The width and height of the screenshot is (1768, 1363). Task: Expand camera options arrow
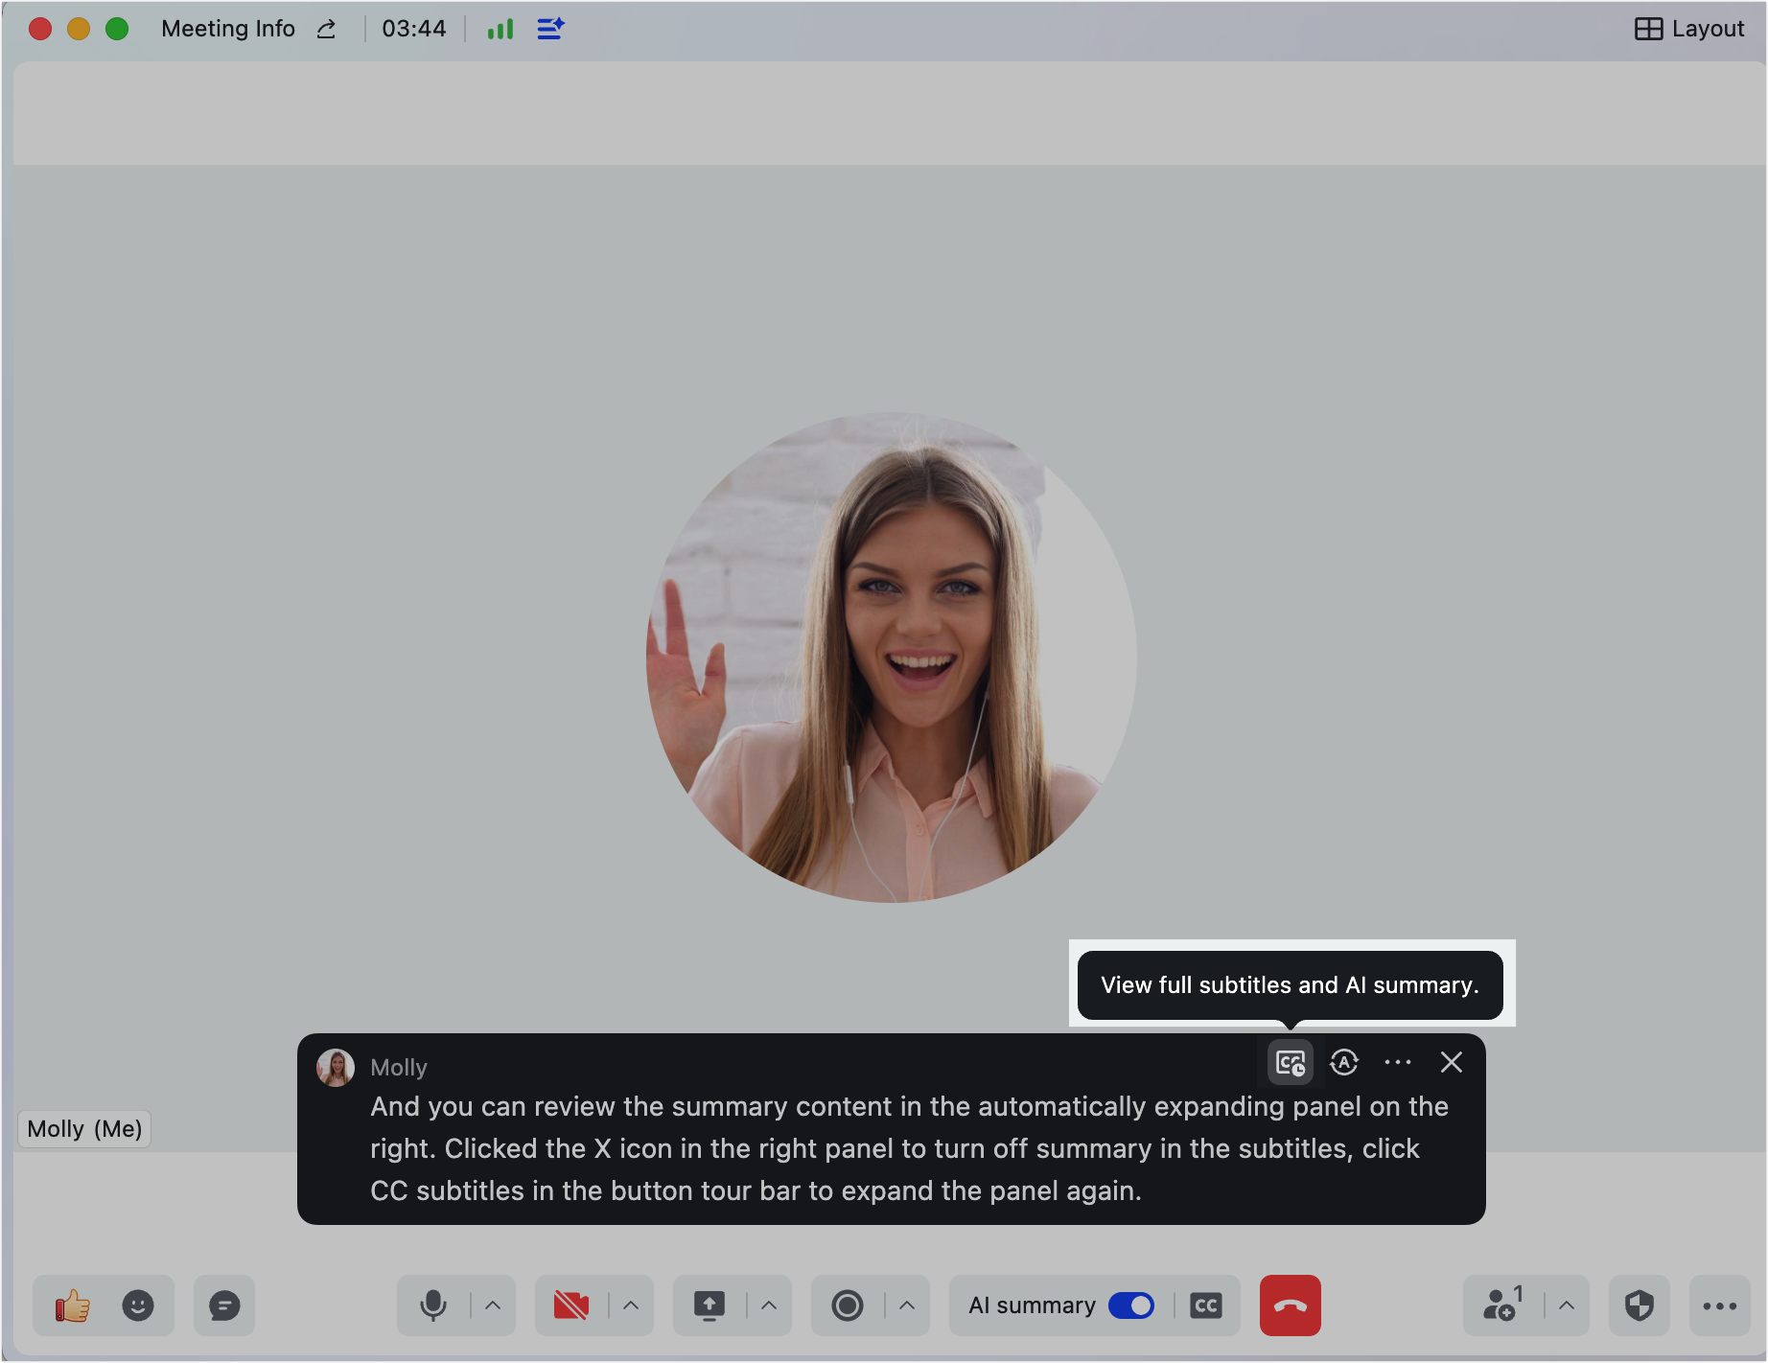pyautogui.click(x=631, y=1305)
